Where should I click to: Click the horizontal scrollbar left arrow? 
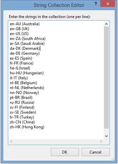pyautogui.click(x=11, y=141)
